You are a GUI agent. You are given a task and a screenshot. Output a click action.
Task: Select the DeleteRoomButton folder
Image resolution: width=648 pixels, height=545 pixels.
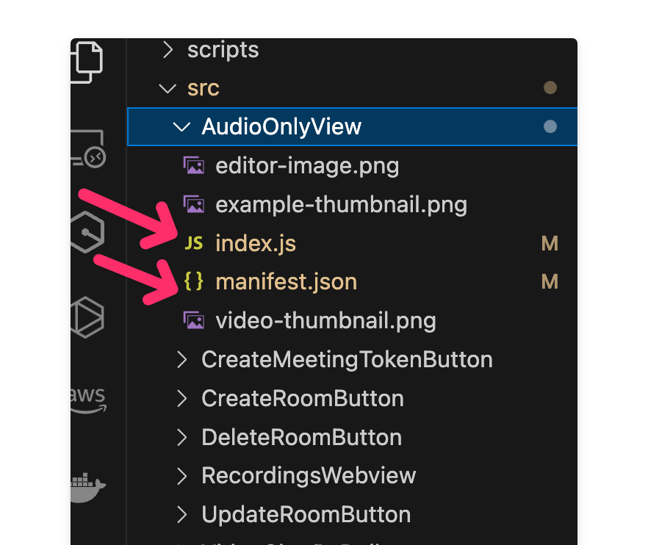[301, 436]
